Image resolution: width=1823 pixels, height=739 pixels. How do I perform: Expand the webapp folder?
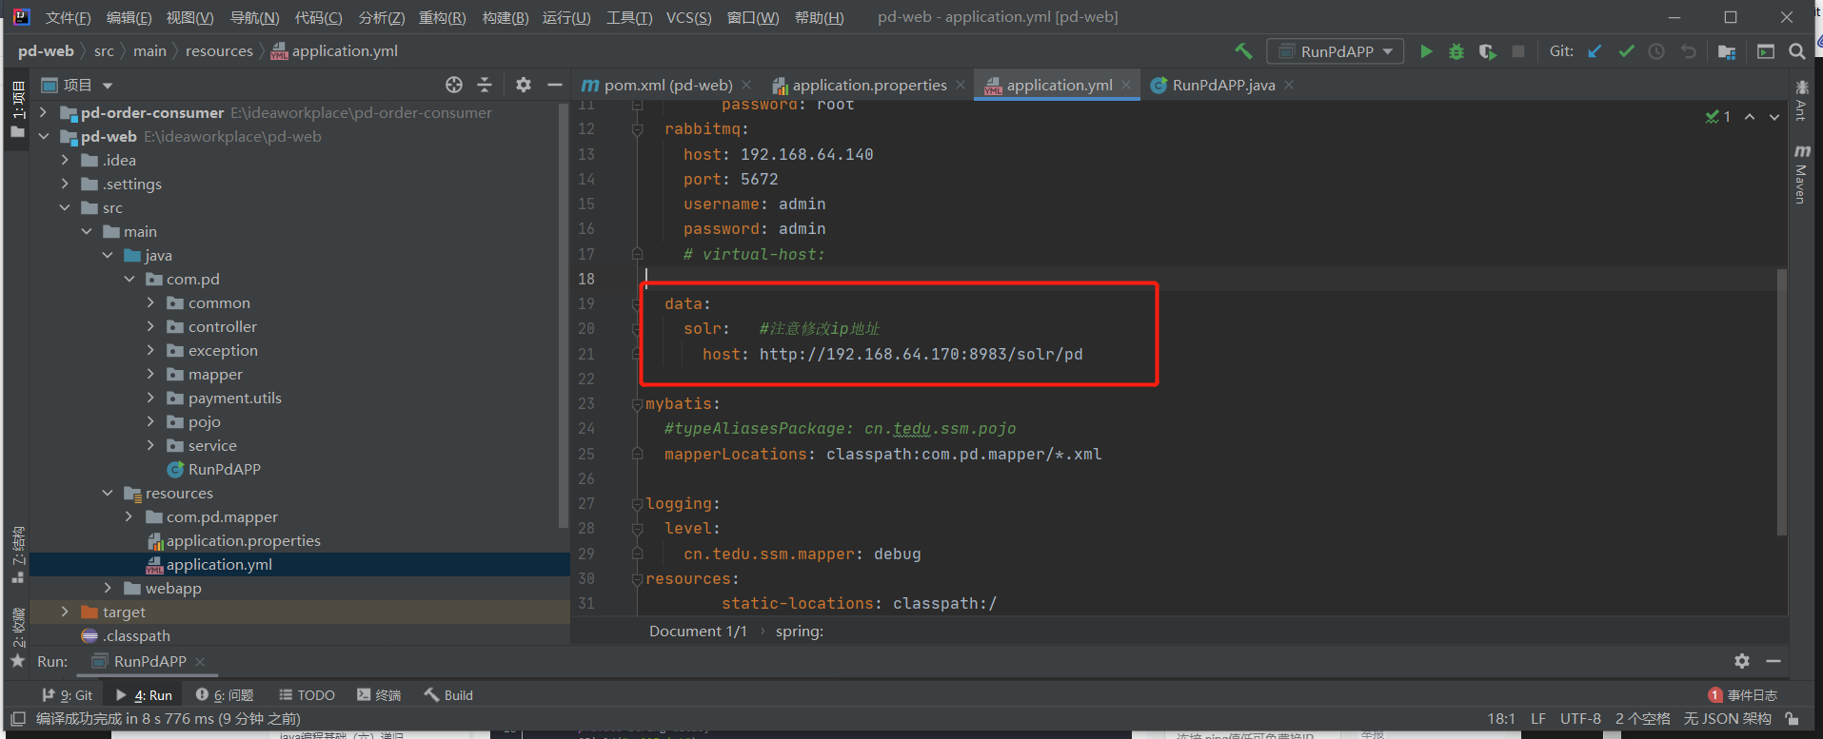pyautogui.click(x=108, y=588)
